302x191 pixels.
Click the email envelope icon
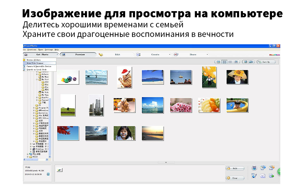pos(263,176)
